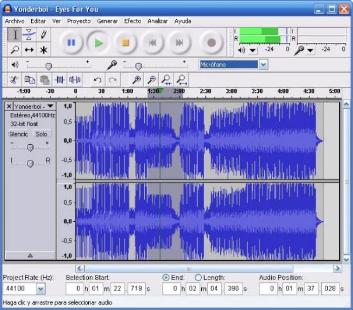
Task: Click the green Play button
Action: 98,43
